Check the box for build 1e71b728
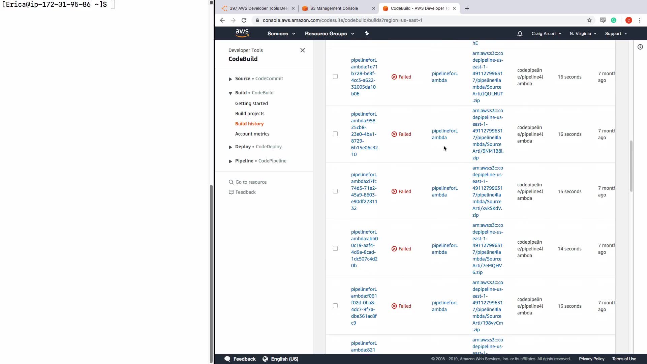 335,77
